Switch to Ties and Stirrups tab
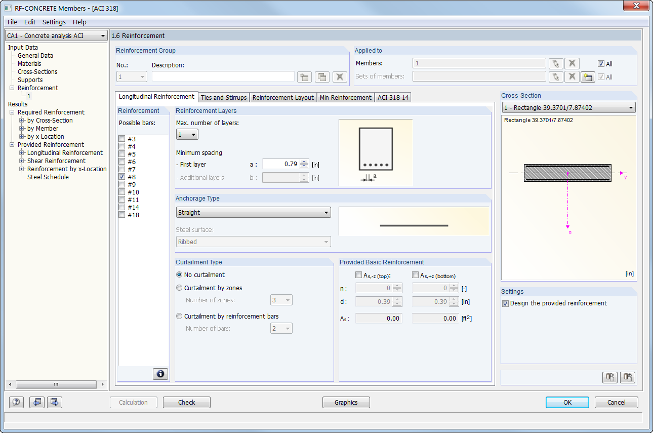Viewport: 653px width, 433px height. 224,97
